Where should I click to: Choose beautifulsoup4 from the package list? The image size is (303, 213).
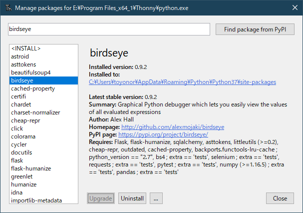[x=31, y=72]
